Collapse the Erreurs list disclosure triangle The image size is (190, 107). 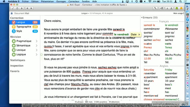pos(142,18)
